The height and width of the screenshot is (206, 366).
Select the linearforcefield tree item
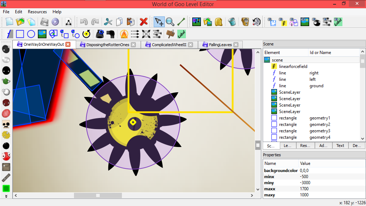click(x=293, y=67)
